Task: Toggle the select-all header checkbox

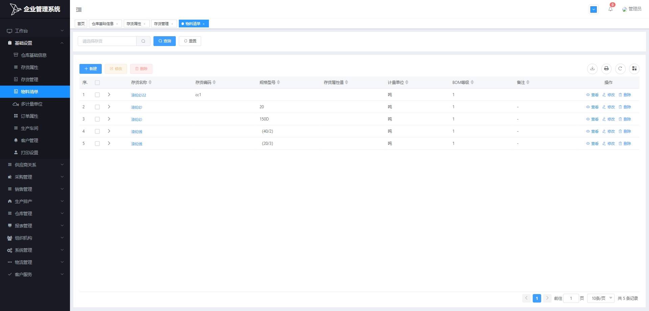Action: coord(97,83)
